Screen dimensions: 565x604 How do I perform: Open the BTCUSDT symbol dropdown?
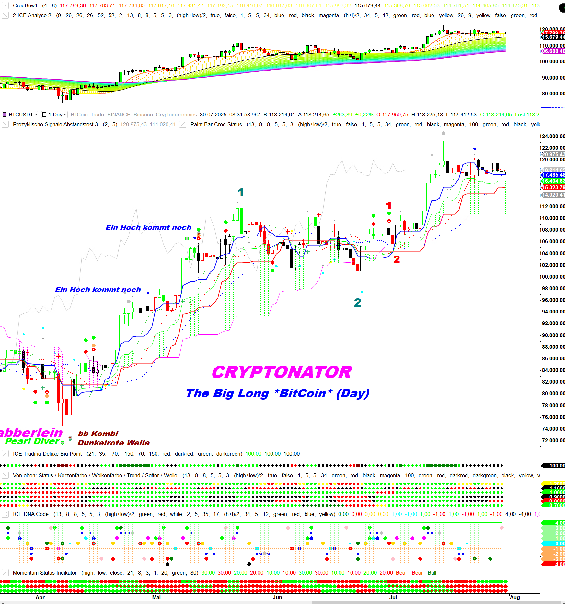(x=36, y=115)
